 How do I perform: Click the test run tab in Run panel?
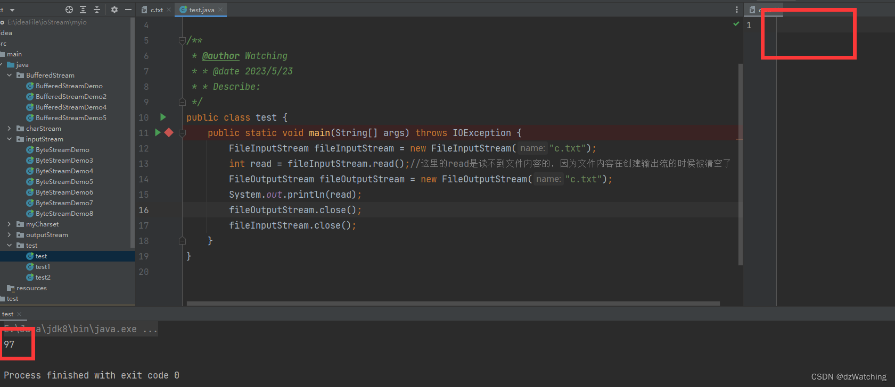point(7,314)
